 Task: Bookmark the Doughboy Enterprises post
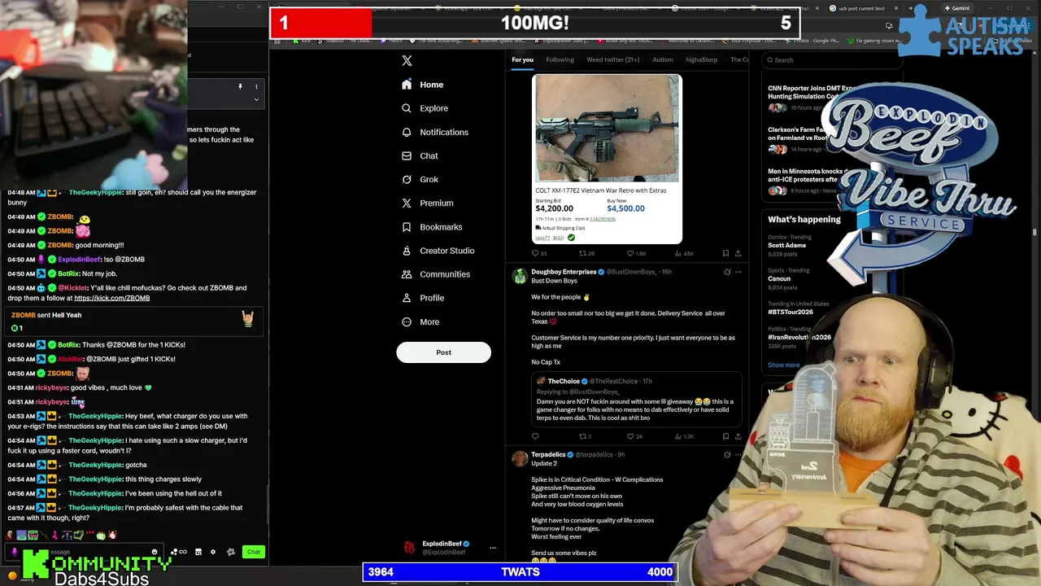725,436
